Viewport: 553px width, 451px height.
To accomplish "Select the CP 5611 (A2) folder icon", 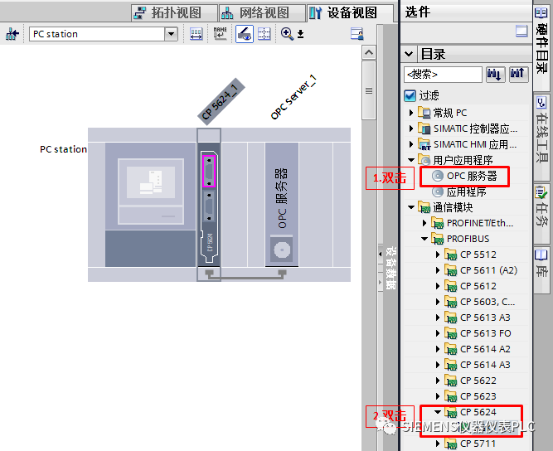I will tap(451, 270).
